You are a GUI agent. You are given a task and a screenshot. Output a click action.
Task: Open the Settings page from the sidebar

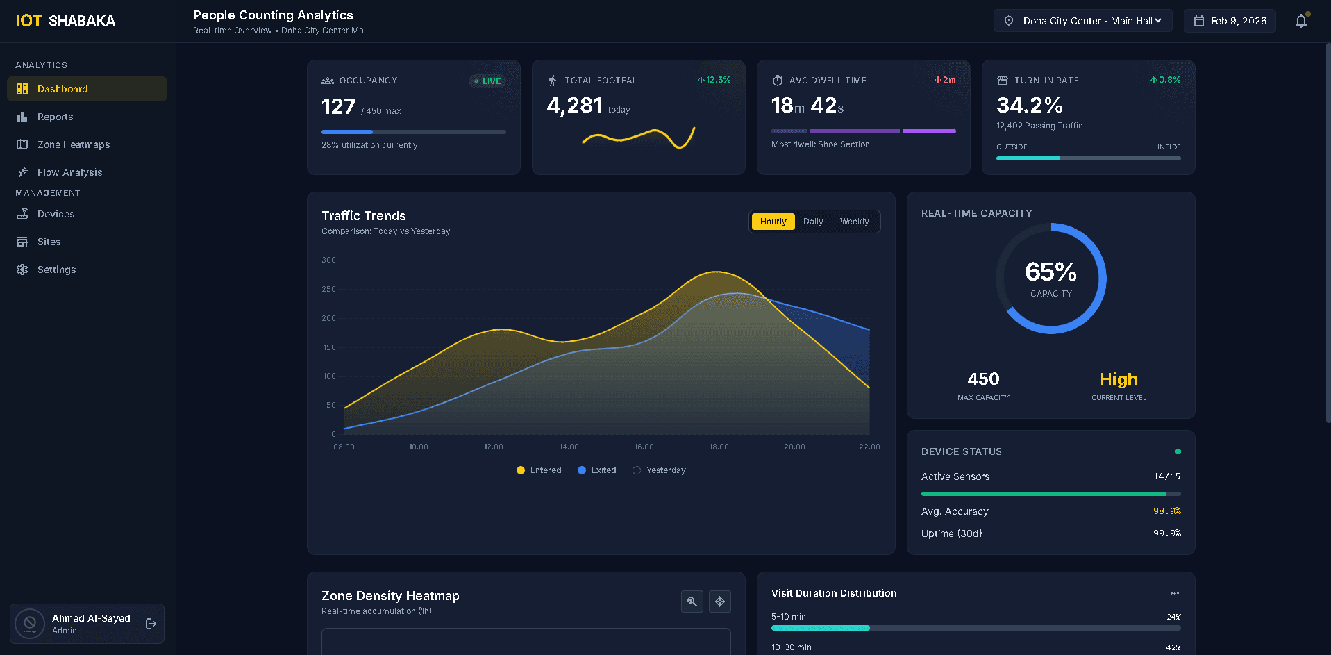point(23,270)
